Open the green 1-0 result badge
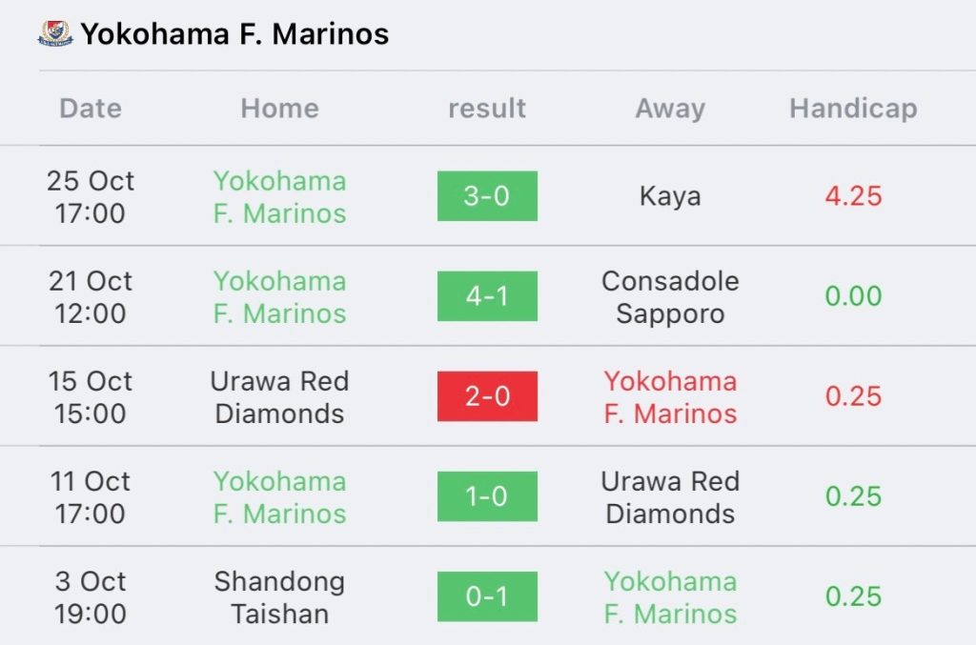976x645 pixels. pos(487,496)
